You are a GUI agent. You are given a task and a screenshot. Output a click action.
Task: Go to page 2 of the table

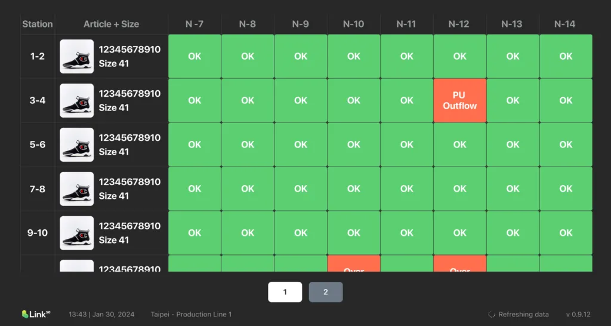[326, 292]
